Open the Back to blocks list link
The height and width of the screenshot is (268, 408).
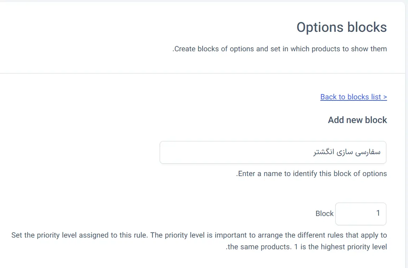coord(353,97)
